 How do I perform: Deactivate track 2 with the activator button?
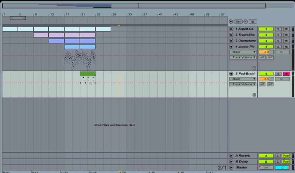point(266,35)
